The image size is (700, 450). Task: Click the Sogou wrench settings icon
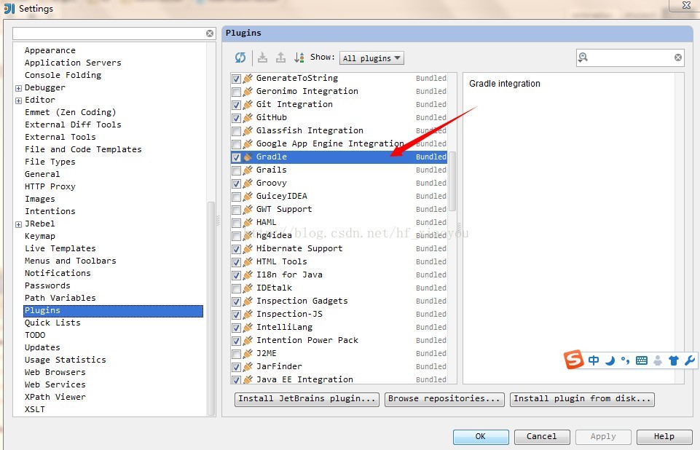tap(691, 360)
